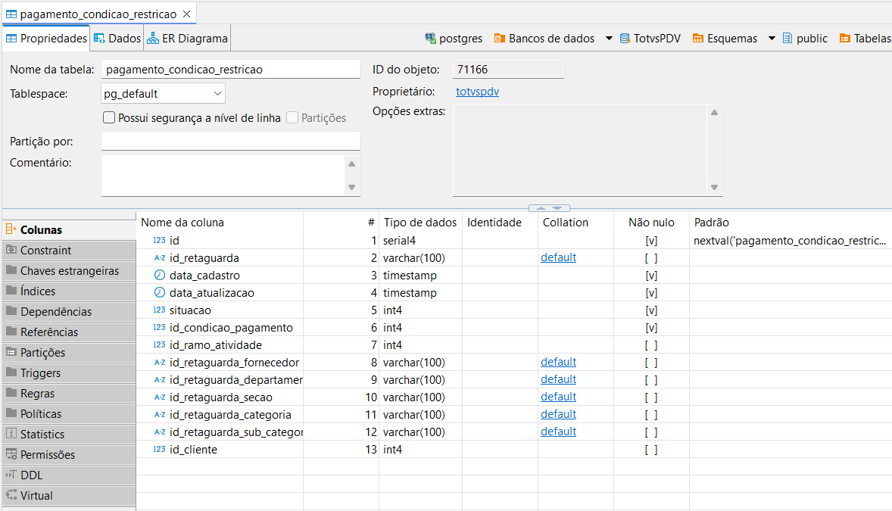The width and height of the screenshot is (892, 511).
Task: Toggle Não nulo checkbox for id_retaguarda column
Action: pos(650,258)
